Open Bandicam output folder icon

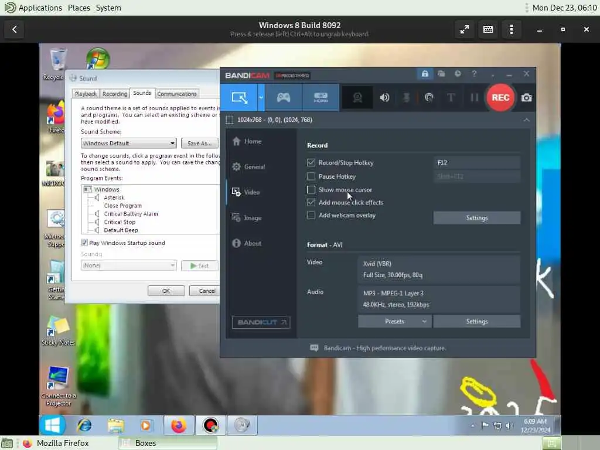click(x=441, y=74)
